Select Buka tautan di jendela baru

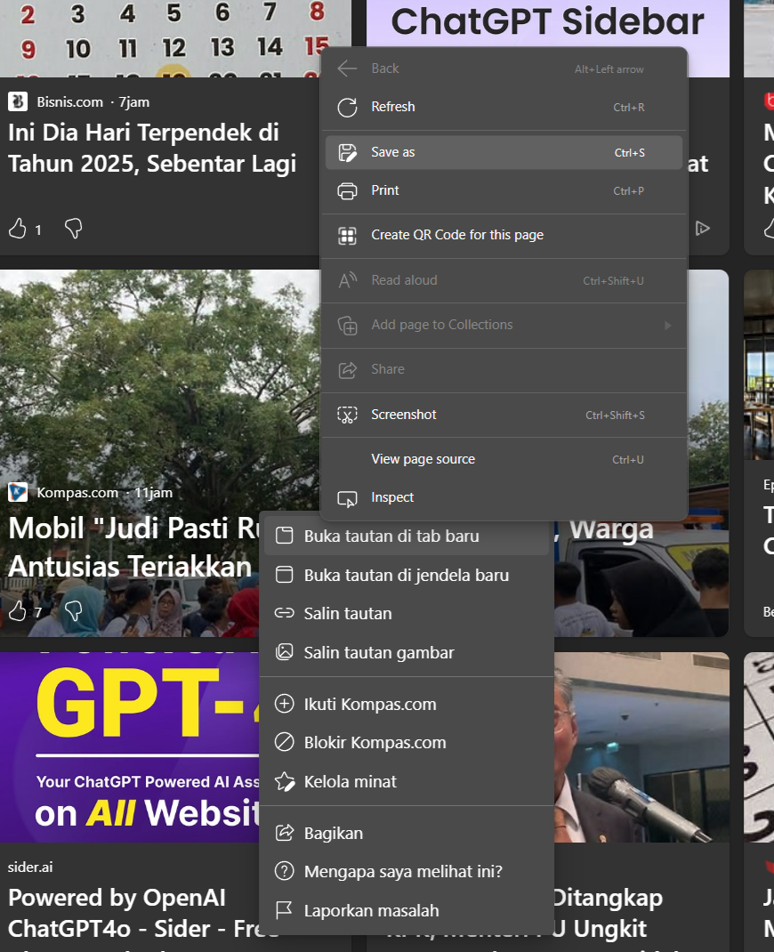click(407, 575)
